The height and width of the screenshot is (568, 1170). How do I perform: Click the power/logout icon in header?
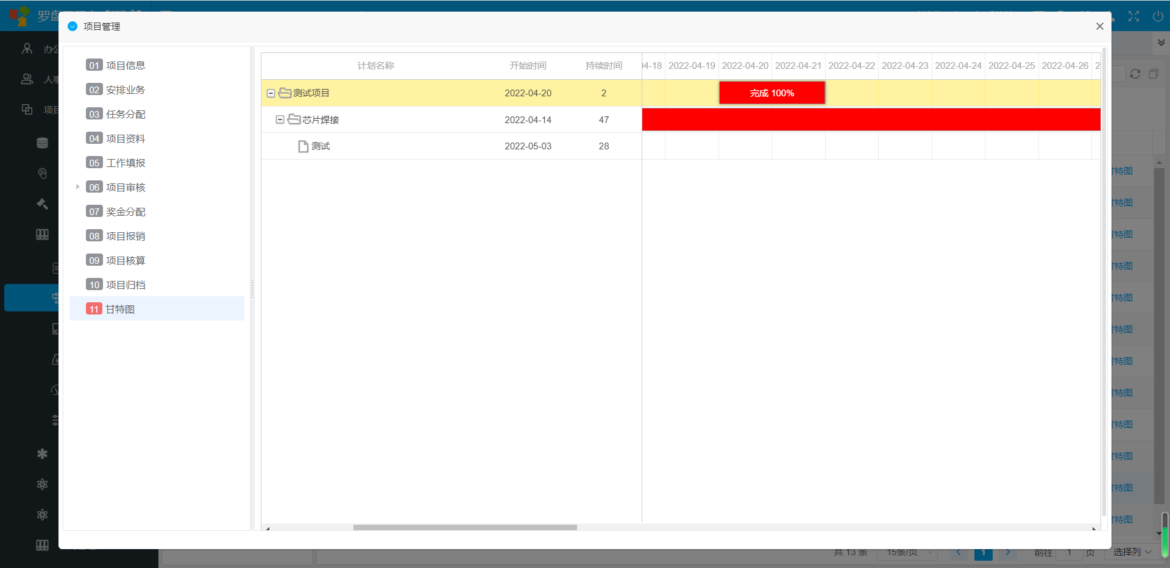pyautogui.click(x=1158, y=16)
